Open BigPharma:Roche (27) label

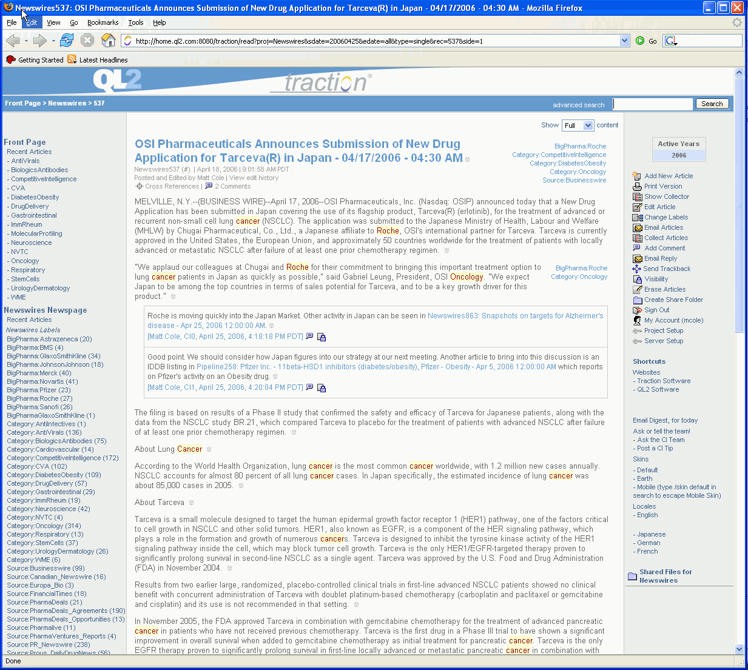[x=39, y=398]
